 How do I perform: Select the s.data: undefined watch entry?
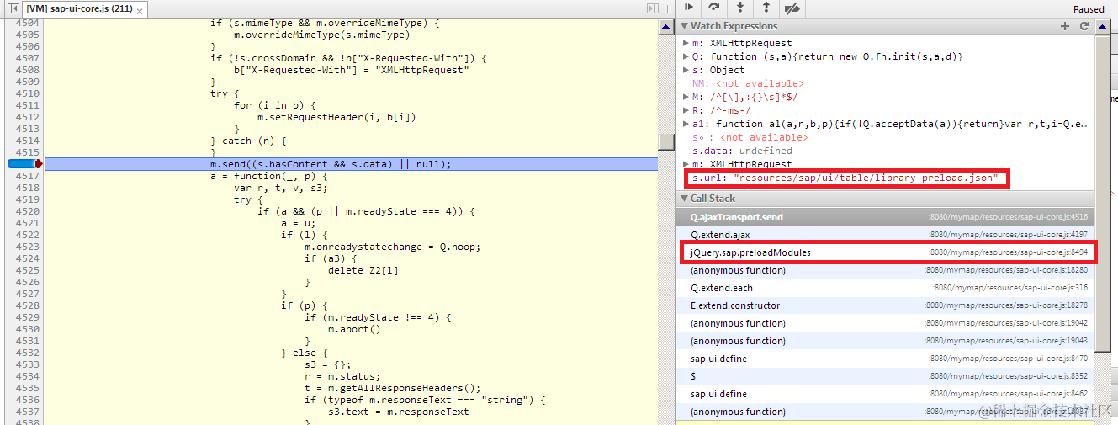pos(741,151)
